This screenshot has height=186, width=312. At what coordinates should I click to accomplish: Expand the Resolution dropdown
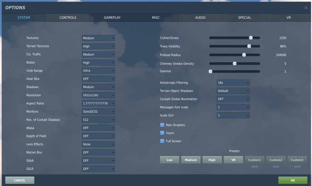(98, 95)
